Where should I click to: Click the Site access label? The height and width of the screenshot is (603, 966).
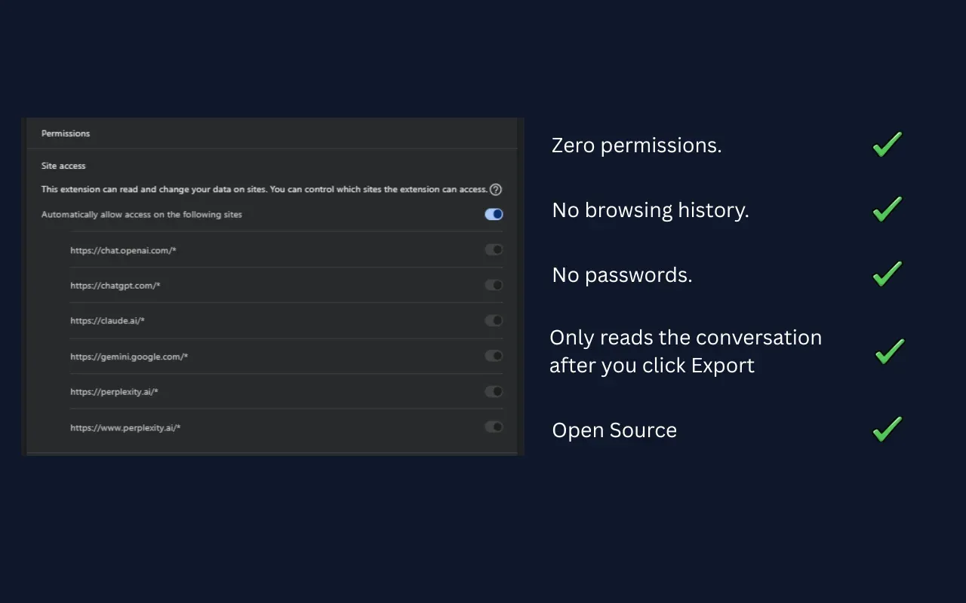(63, 166)
